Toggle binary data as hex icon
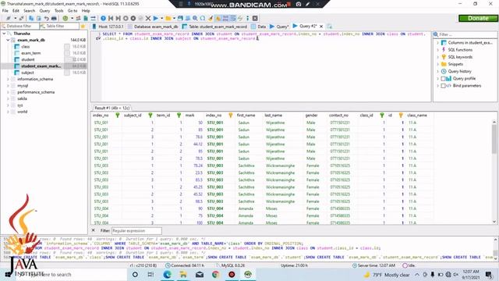The width and height of the screenshot is (499, 281). (225, 19)
